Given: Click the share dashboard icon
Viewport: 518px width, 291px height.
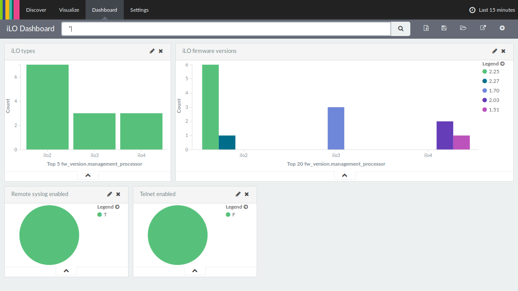Looking at the screenshot, I should (483, 28).
